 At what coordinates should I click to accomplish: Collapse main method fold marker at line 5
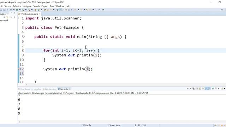[24, 37]
